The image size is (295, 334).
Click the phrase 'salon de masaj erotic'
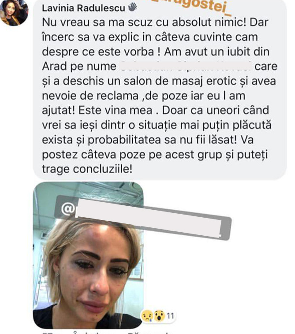tap(180, 81)
